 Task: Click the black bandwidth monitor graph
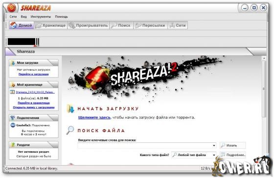[22, 42]
